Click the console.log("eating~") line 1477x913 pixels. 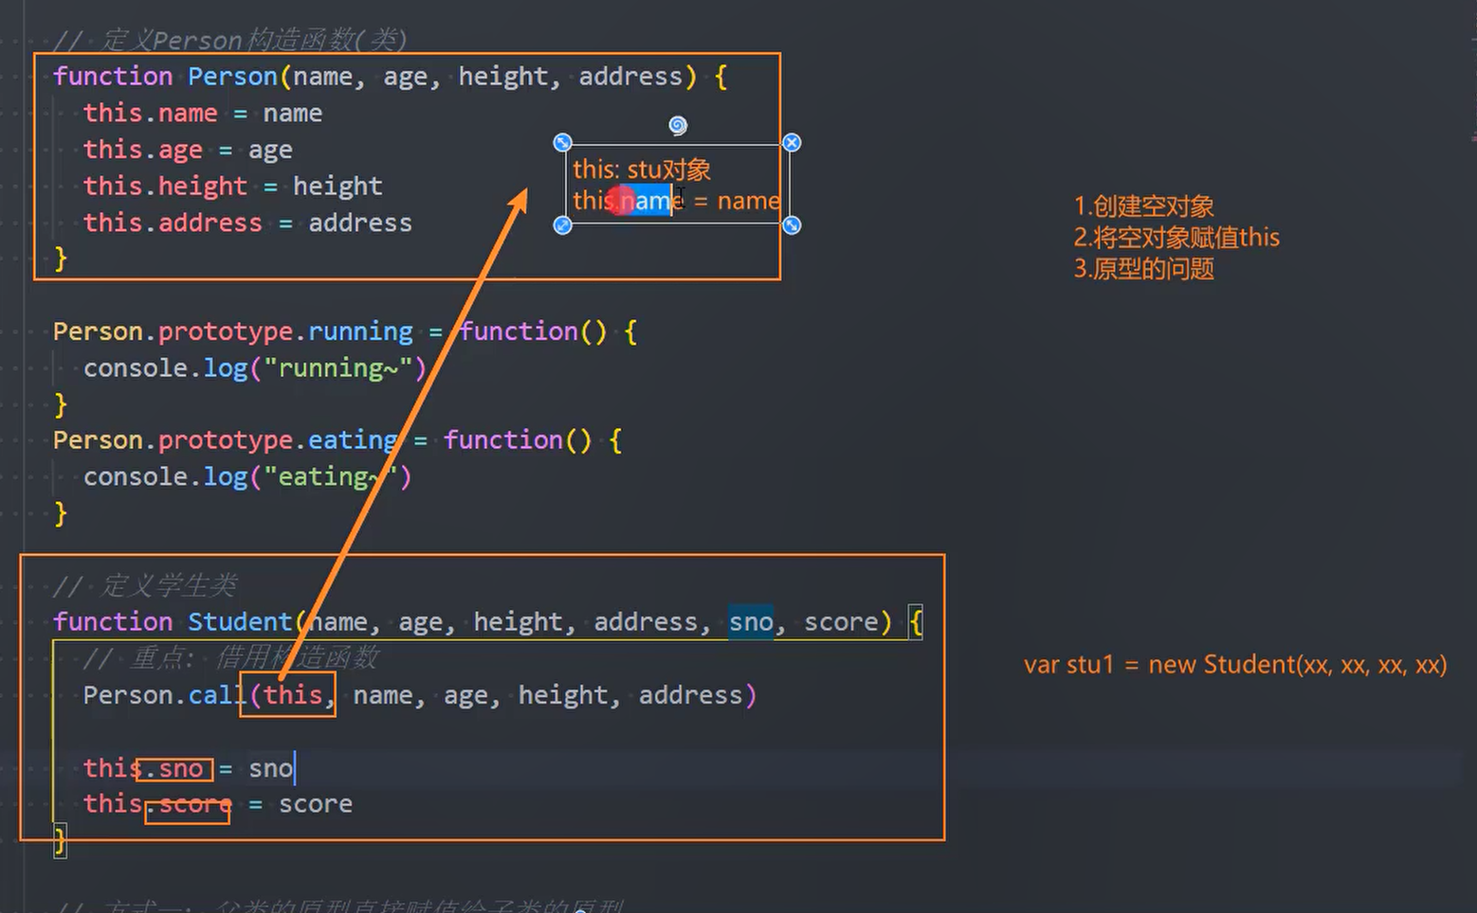coord(247,477)
